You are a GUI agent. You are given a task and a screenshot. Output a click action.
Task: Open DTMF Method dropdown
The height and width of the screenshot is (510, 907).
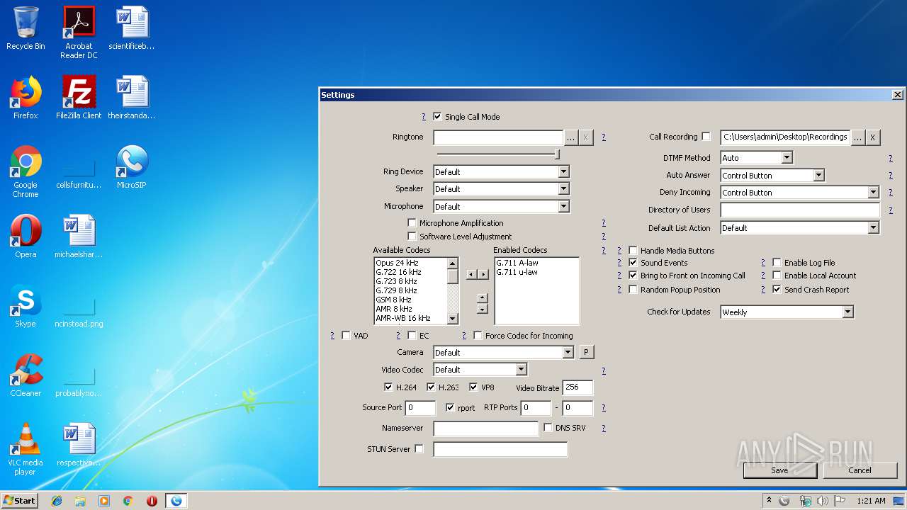pos(787,157)
